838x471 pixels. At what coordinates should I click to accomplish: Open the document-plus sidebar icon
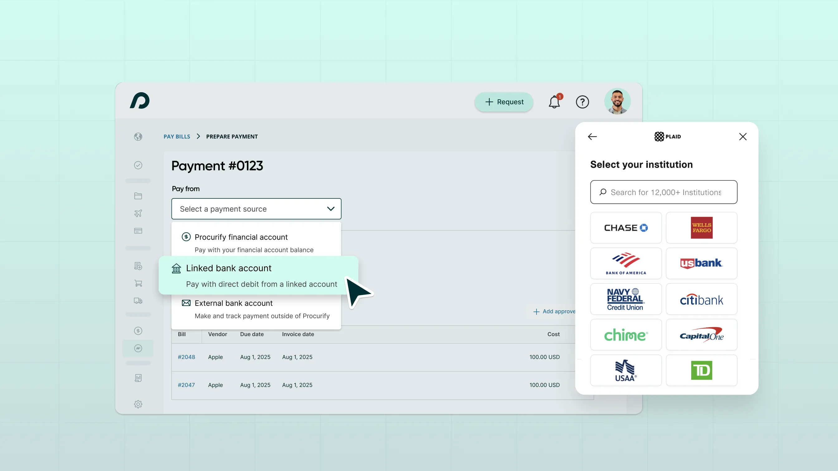138,266
